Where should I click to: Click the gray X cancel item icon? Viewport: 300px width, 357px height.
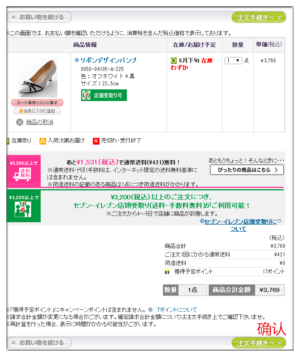20,122
